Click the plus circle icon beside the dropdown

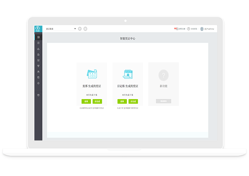(x=80, y=29)
